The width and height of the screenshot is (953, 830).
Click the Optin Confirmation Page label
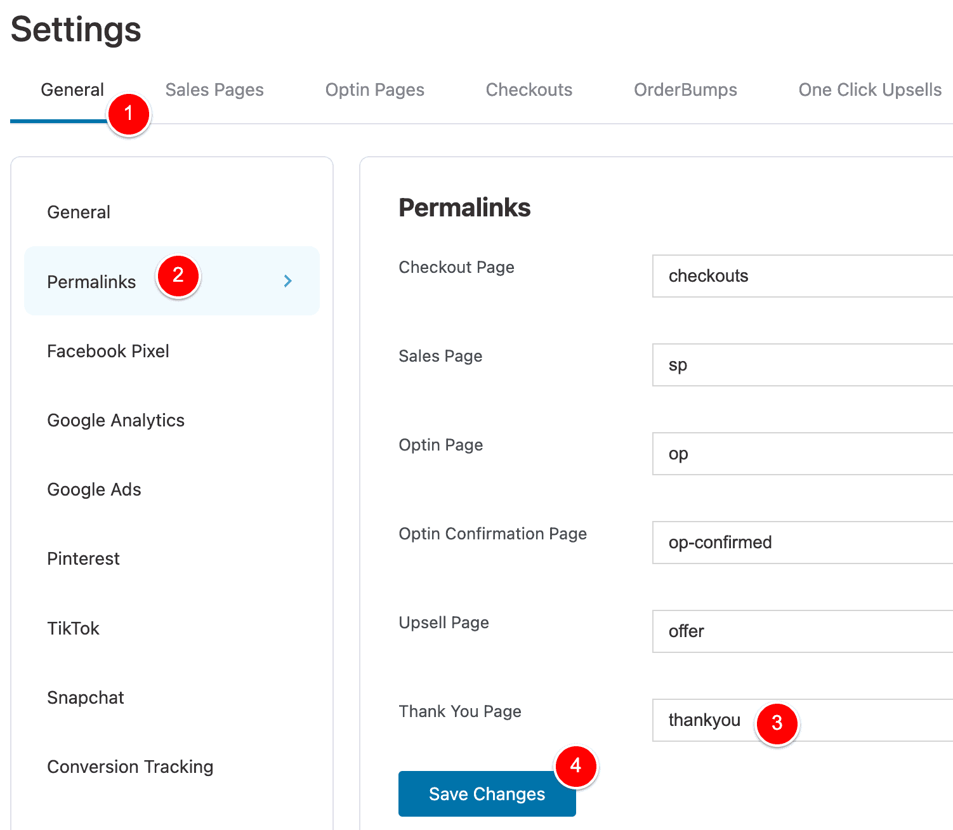tap(492, 534)
